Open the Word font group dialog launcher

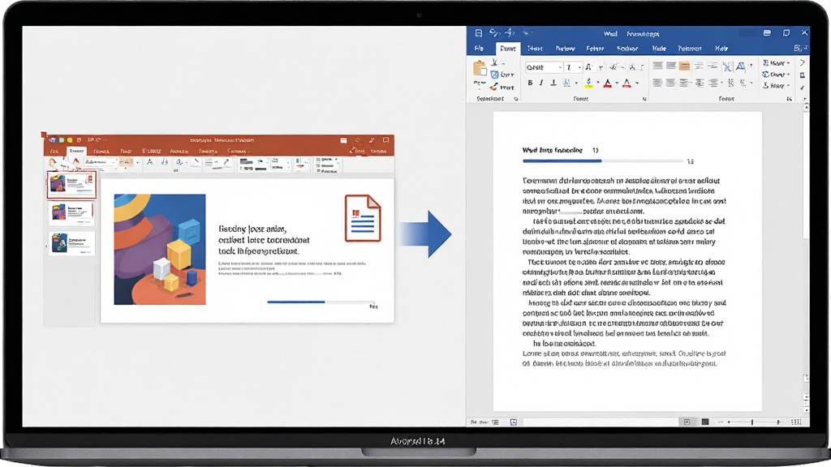tap(644, 98)
